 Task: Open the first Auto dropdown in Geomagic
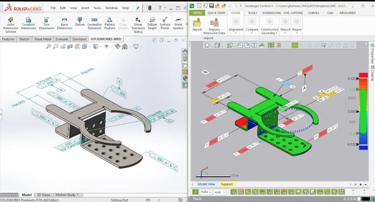(x=206, y=192)
